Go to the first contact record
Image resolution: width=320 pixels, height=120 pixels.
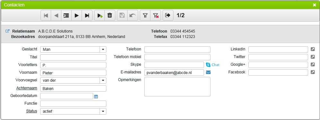[x=46, y=15]
